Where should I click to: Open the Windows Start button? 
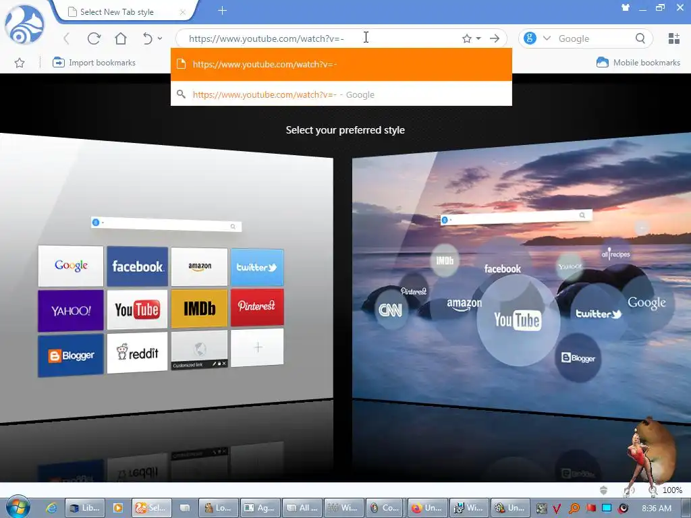tap(18, 507)
